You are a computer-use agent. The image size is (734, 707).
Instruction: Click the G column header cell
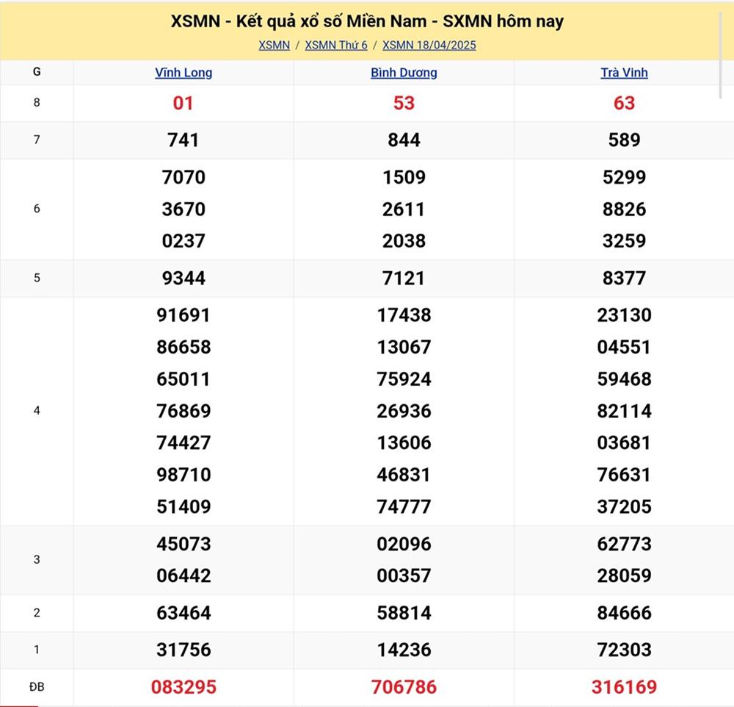click(37, 72)
